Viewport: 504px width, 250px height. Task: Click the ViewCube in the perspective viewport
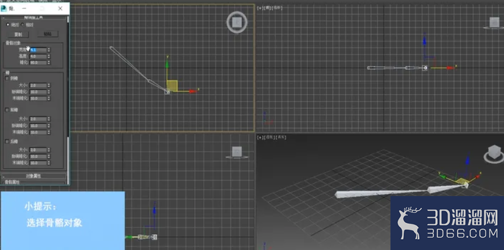coord(494,153)
